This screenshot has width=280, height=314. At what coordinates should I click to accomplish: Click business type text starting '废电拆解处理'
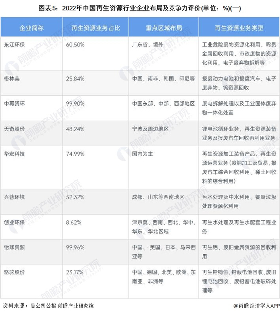(239, 108)
